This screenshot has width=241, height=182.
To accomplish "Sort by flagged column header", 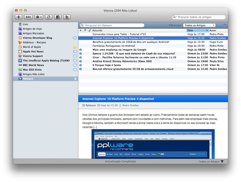I will click(85, 30).
